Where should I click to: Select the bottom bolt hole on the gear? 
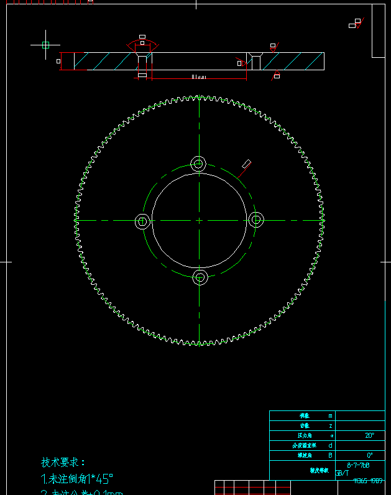200,277
